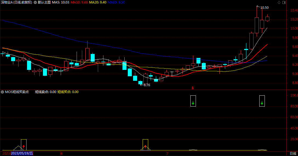The width and height of the screenshot is (298, 156).
Task: Select the 短线卖点: 0.00 readout
Action: point(46,92)
